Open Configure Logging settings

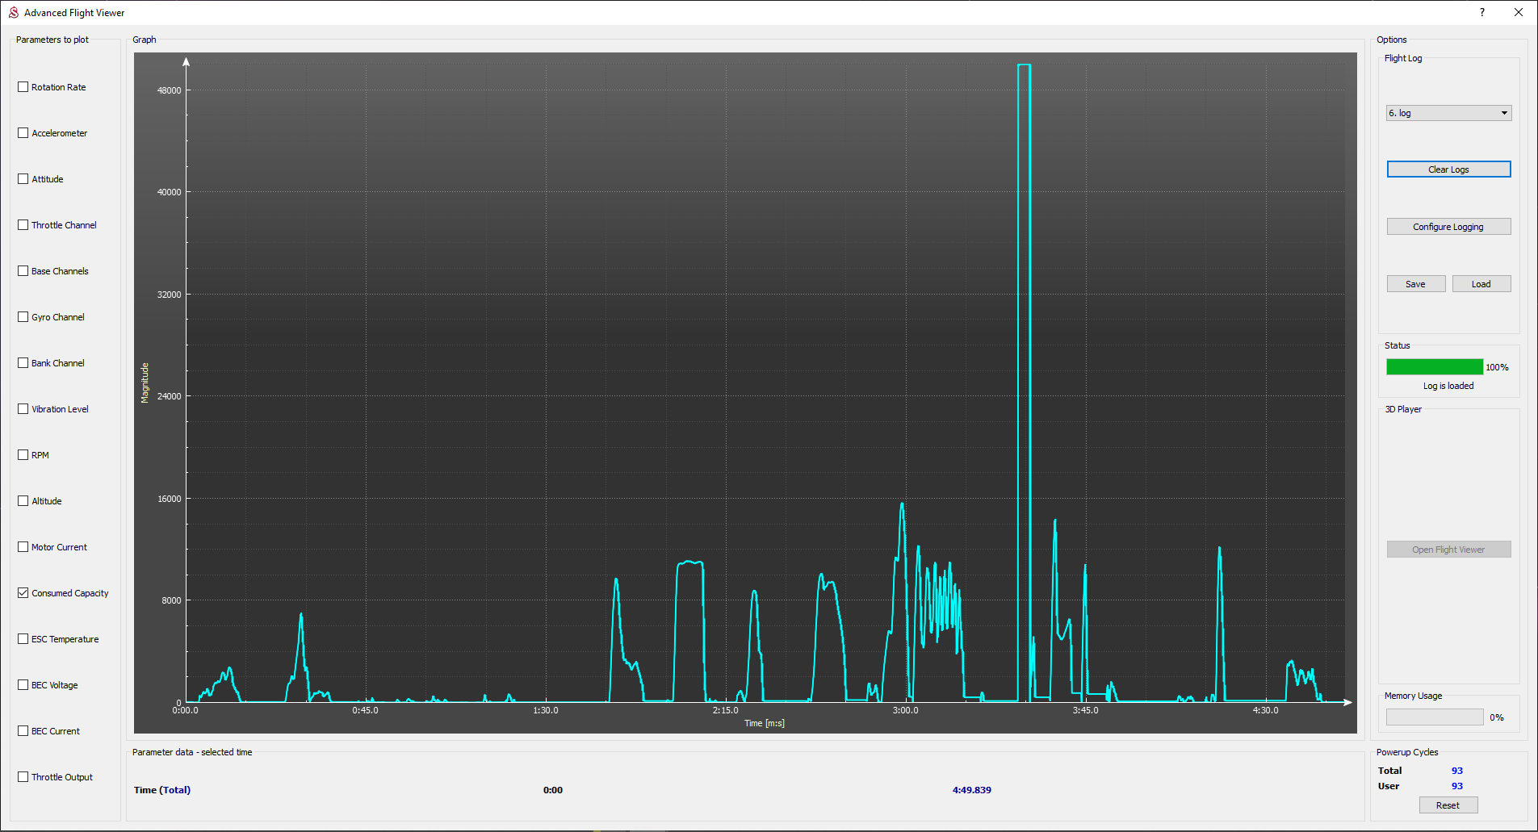pyautogui.click(x=1448, y=227)
